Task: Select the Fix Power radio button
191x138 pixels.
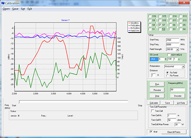Action: [167, 76]
